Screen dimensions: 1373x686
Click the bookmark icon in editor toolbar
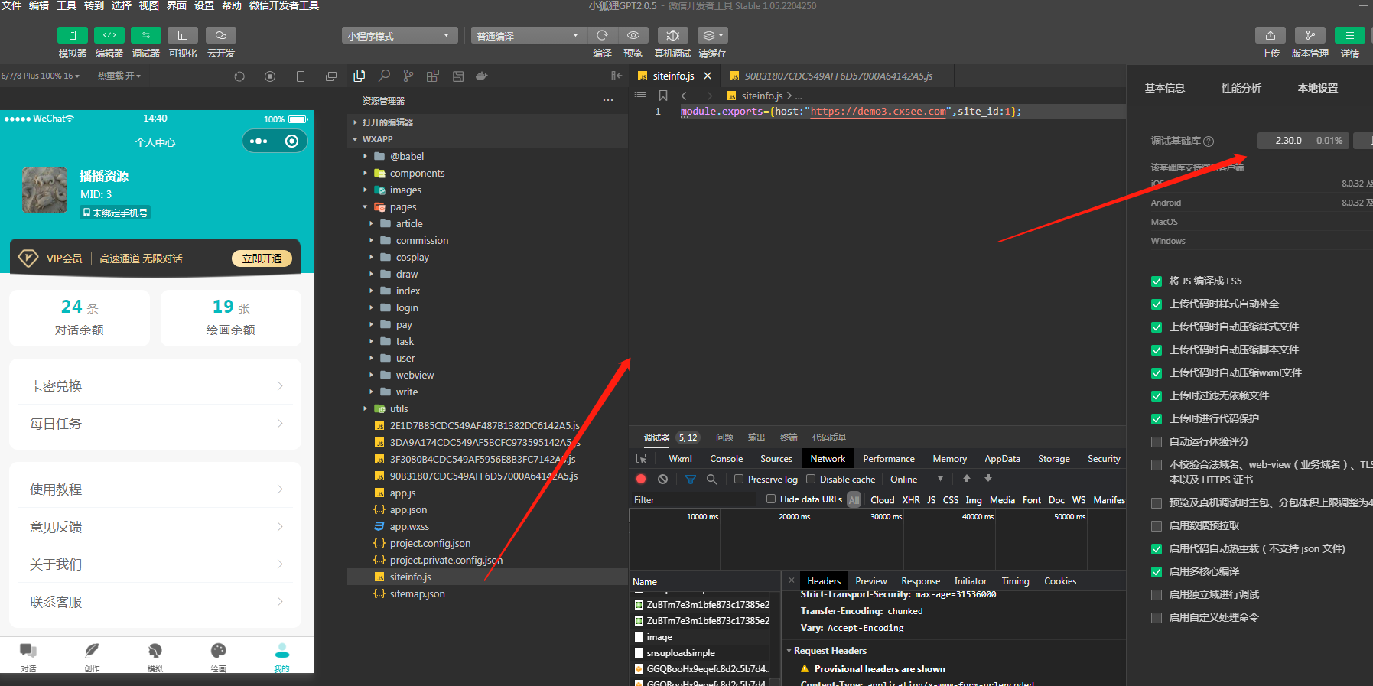[663, 96]
